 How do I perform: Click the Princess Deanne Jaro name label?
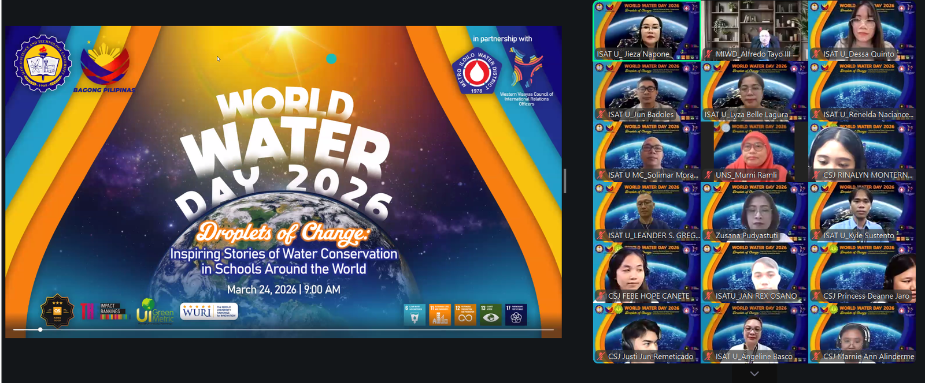pyautogui.click(x=866, y=296)
